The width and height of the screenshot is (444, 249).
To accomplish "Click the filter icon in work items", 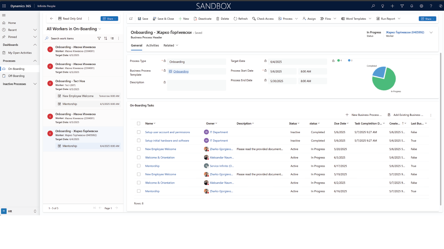I will (x=99, y=38).
